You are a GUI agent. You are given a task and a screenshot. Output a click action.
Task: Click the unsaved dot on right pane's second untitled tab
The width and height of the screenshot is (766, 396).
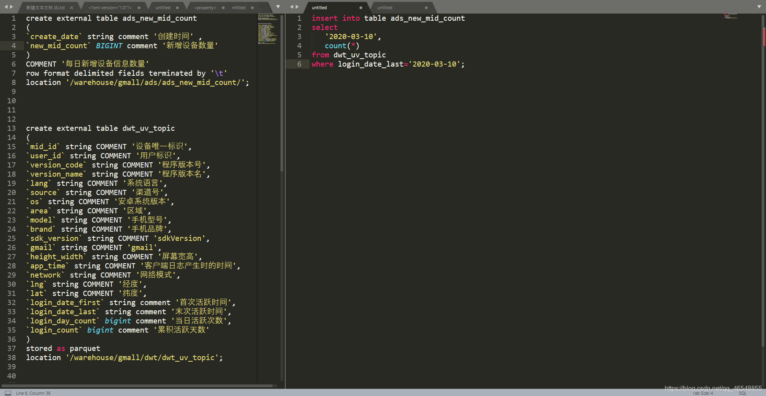[x=426, y=8]
